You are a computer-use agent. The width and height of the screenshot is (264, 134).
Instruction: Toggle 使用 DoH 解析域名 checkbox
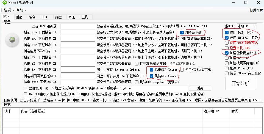[227, 43]
